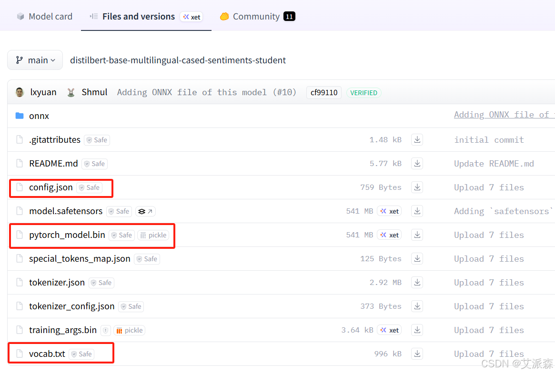
Task: Click the xet badge on tokenizer.json row
Action: point(389,282)
